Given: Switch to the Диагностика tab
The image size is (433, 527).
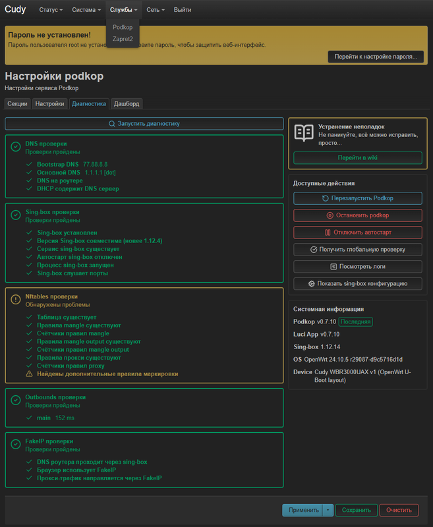Looking at the screenshot, I should click(89, 104).
